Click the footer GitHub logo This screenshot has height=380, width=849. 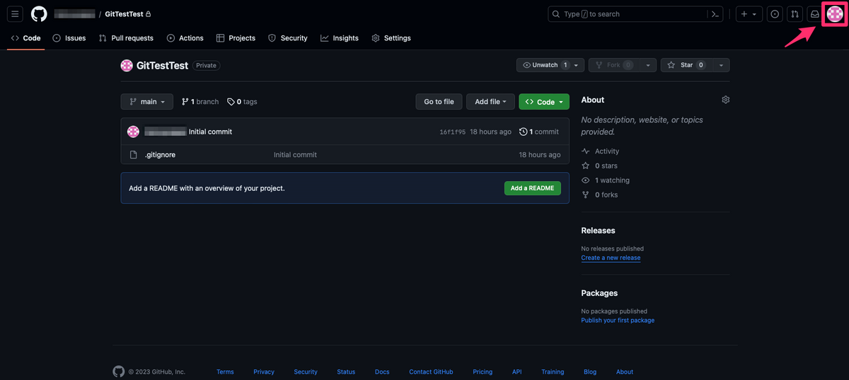pos(119,372)
